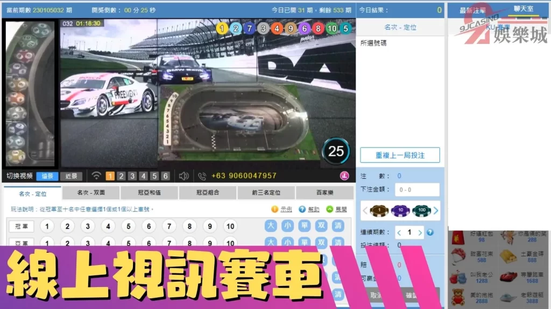Click the speaker volume icon
Viewport: 551px width, 309px height.
click(184, 175)
